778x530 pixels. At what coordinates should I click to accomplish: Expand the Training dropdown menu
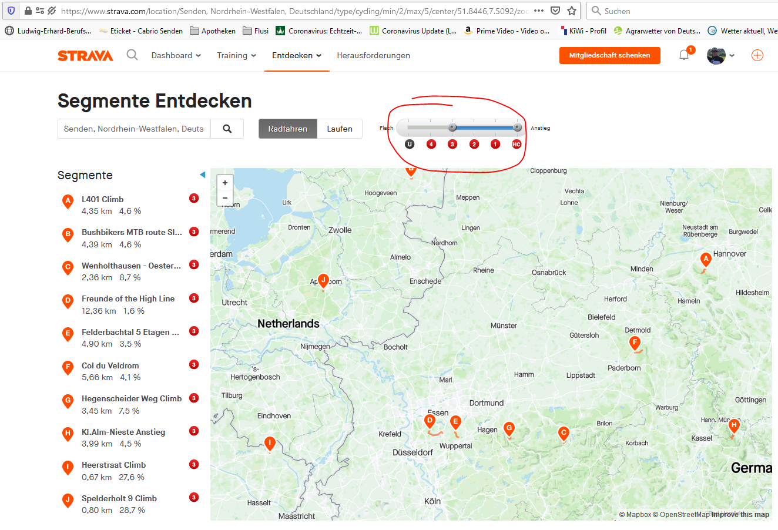click(236, 55)
